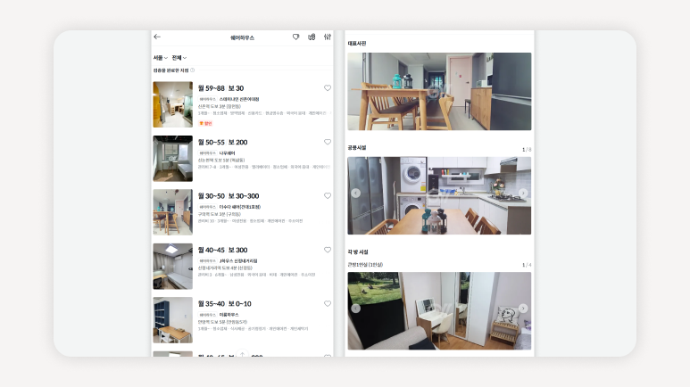Open the 대표사진 main dining room photo
690x387 pixels.
point(439,91)
